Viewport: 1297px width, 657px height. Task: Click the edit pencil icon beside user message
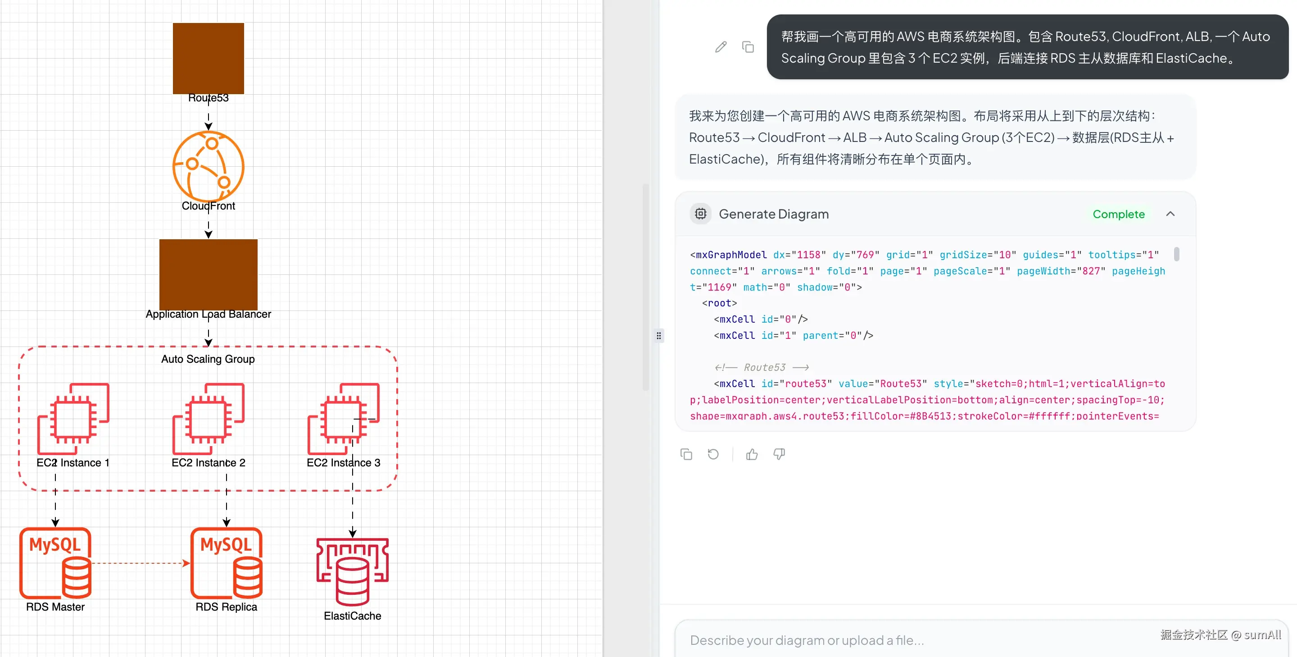(x=721, y=47)
